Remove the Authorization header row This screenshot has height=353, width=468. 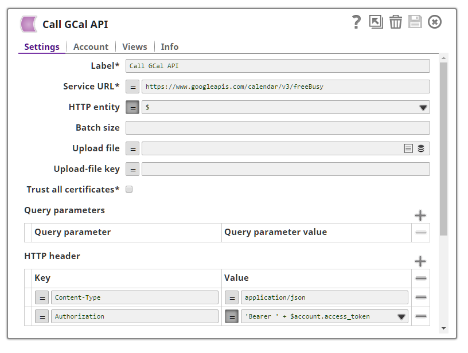pyautogui.click(x=421, y=316)
